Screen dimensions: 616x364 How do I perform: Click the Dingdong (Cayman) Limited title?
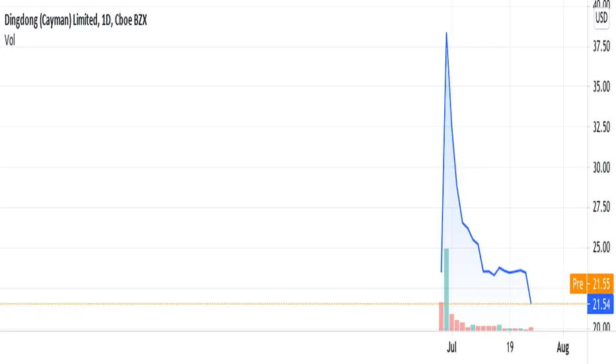tap(75, 20)
